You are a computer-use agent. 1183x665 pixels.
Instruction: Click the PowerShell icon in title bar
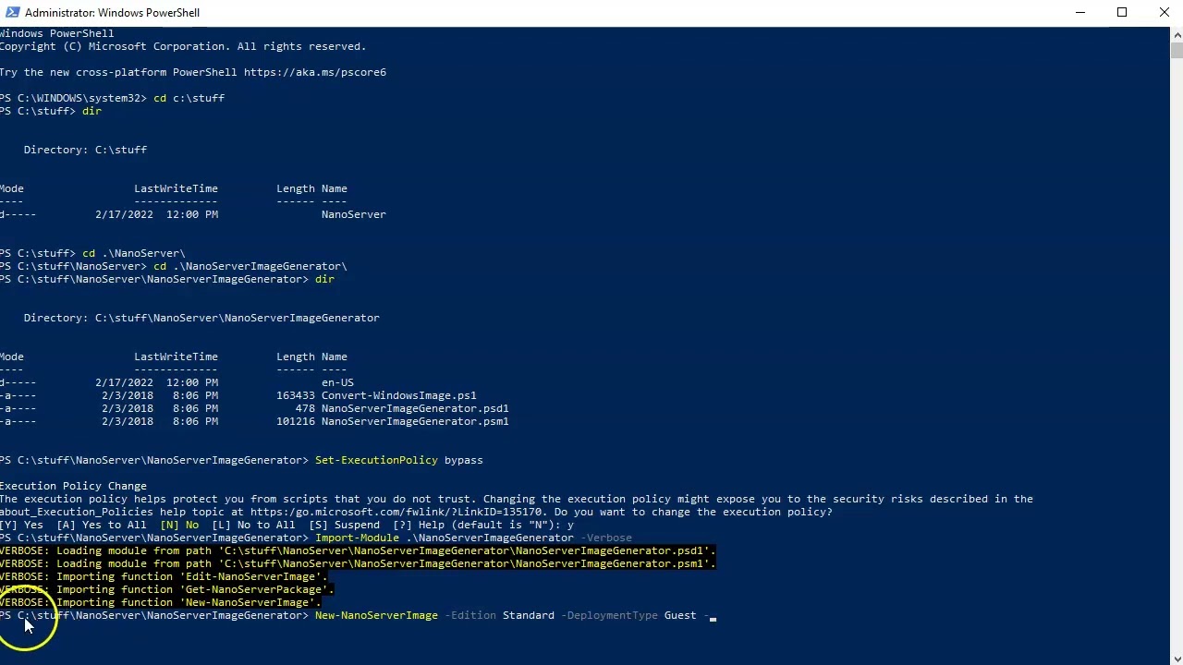click(x=12, y=12)
